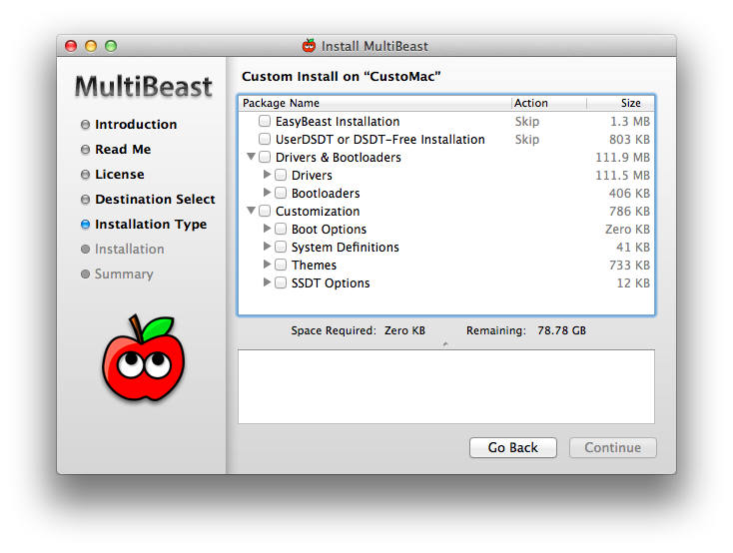The height and width of the screenshot is (553, 733).
Task: Click the Read Me step bullet
Action: [85, 150]
